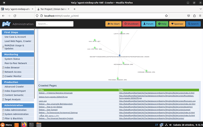Click the orange notes app icon in taskbar
The image size is (203, 127).
(x=16, y=125)
